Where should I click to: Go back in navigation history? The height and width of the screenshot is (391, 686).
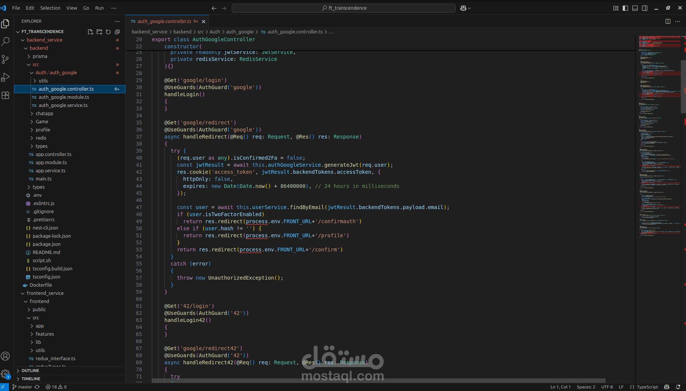214,8
